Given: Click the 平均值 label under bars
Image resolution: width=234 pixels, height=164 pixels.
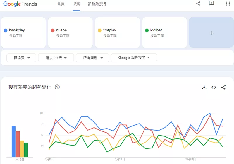Looking at the screenshot, I should point(20,160).
